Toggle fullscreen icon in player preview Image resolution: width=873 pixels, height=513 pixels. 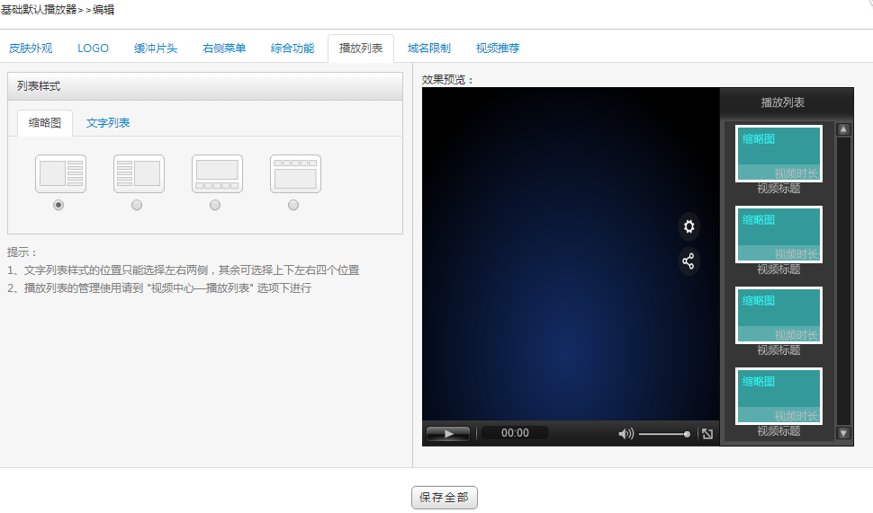[x=707, y=434]
